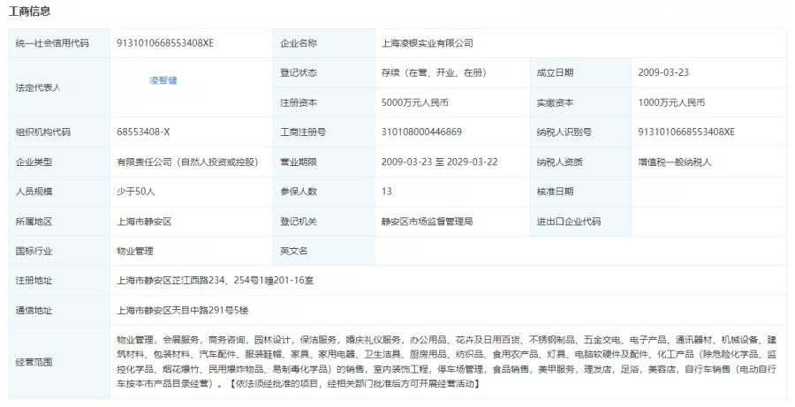Click credit code value beside 统一社会信用代码 label
Viewport: 795px width, 407px height.
click(x=165, y=43)
